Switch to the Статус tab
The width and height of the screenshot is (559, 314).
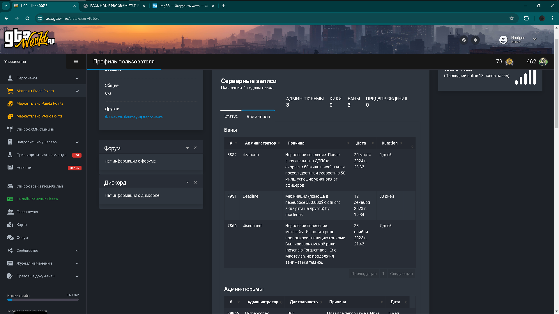(231, 116)
